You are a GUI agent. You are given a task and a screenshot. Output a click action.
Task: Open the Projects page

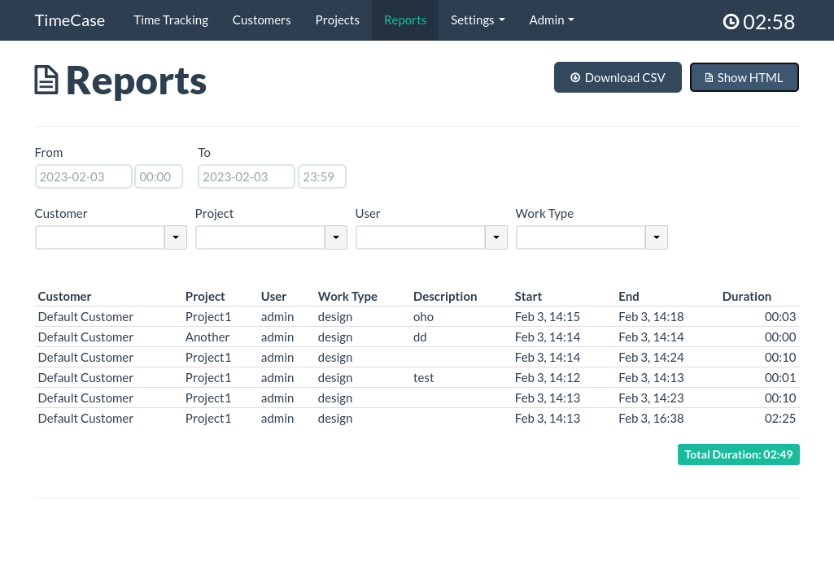(337, 20)
